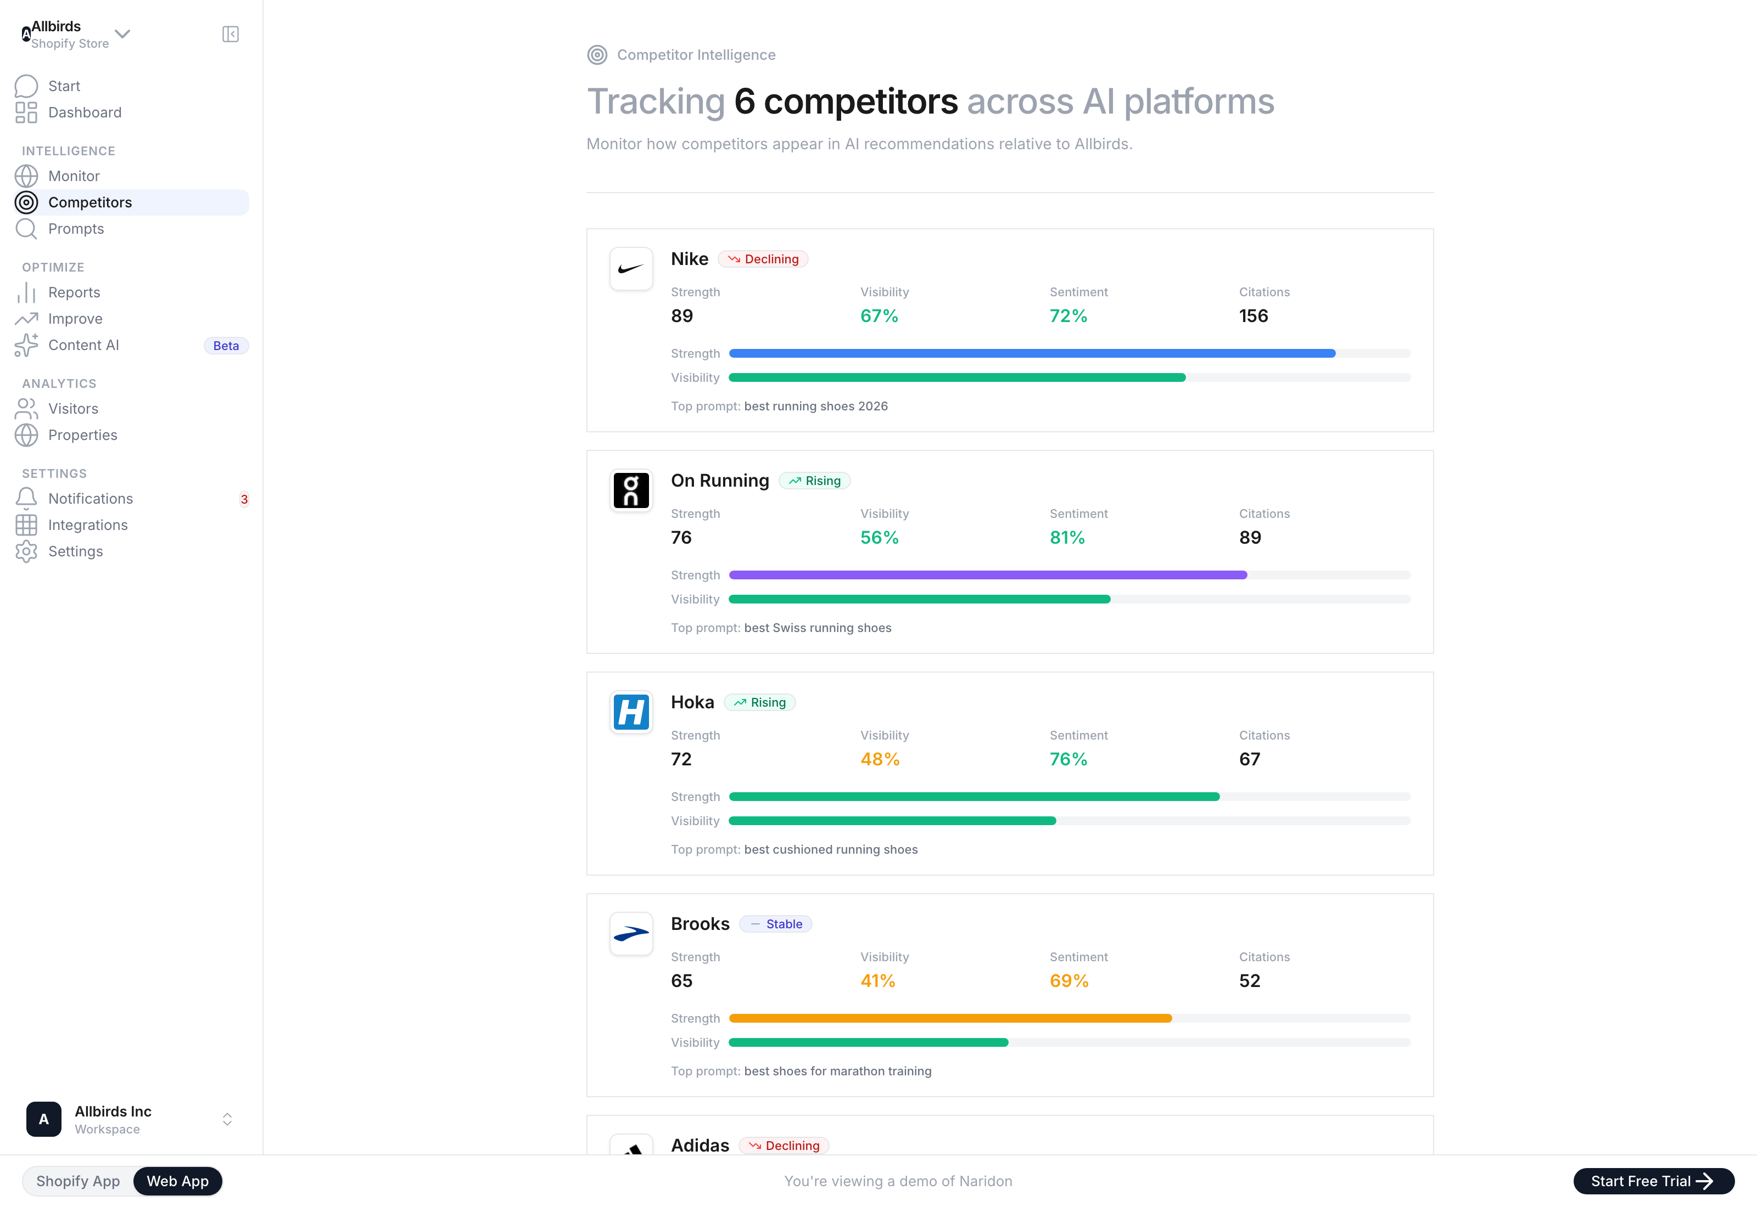This screenshot has width=1757, height=1207.
Task: Click the Notifications bell icon
Action: tap(26, 499)
